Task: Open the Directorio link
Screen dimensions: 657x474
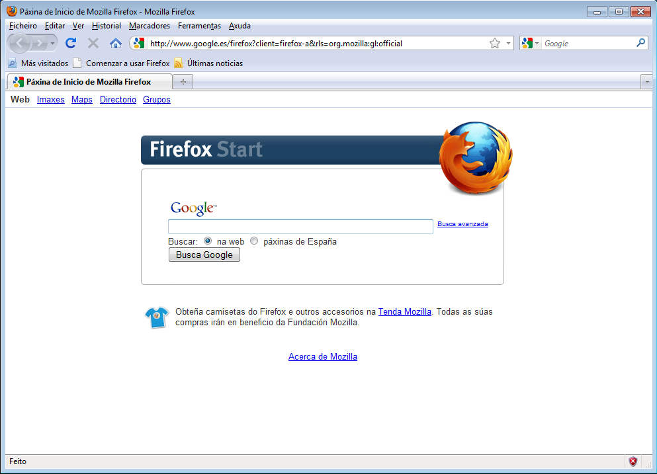Action: pos(118,100)
